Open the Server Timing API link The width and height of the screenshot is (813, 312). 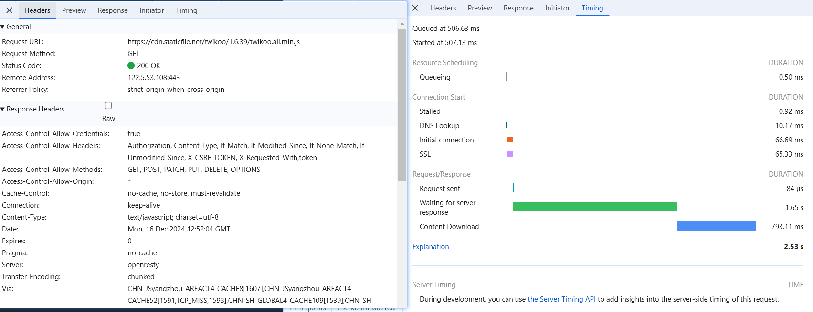[x=561, y=299]
